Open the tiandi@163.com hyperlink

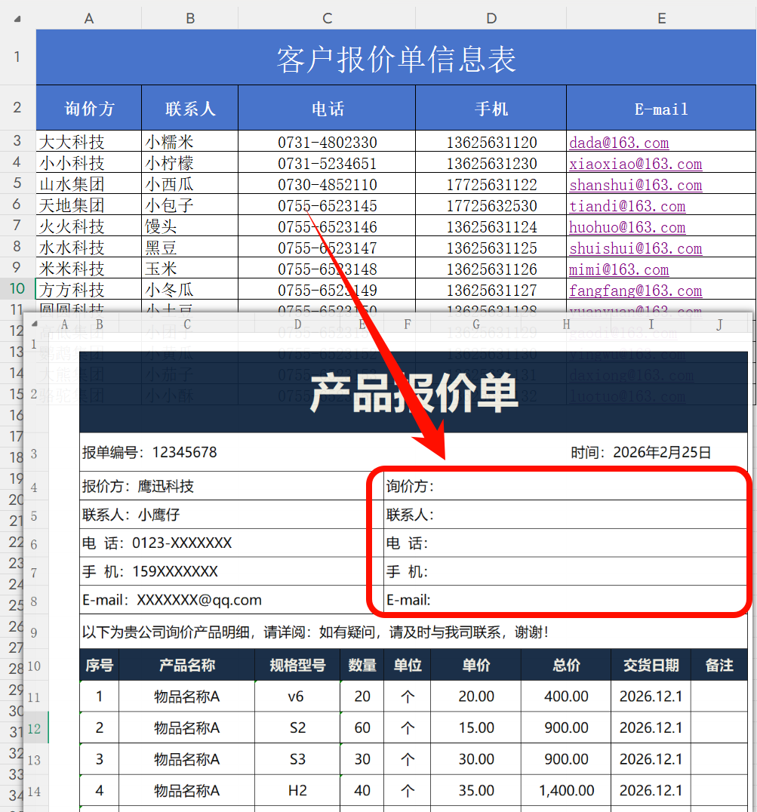pos(627,206)
